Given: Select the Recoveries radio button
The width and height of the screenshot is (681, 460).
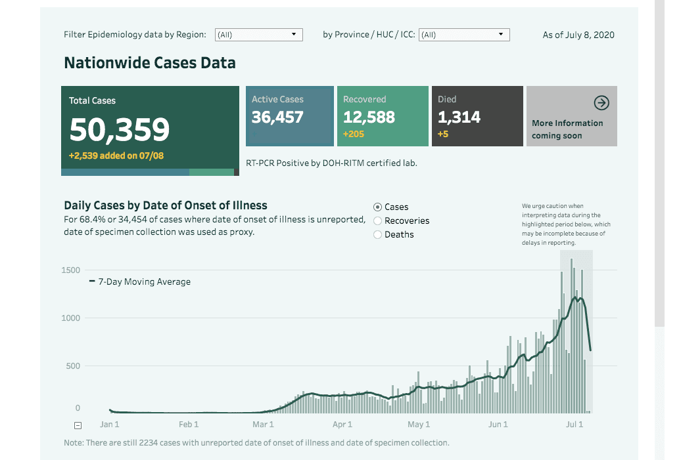Looking at the screenshot, I should (378, 220).
